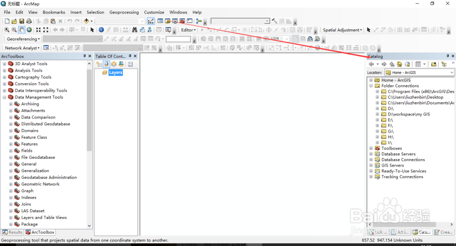Image resolution: width=456 pixels, height=246 pixels.
Task: Save the current map document
Action: click(21, 21)
